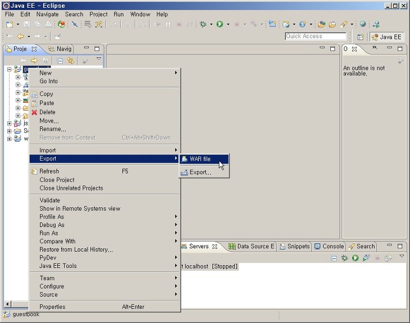Click Rename... in context menu
The width and height of the screenshot is (410, 323).
[x=104, y=129]
